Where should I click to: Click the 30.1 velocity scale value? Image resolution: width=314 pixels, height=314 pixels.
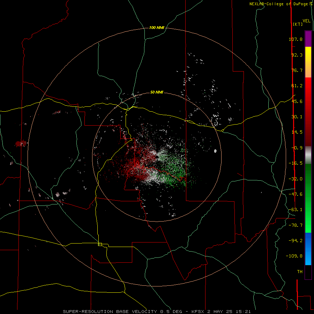[297, 117]
